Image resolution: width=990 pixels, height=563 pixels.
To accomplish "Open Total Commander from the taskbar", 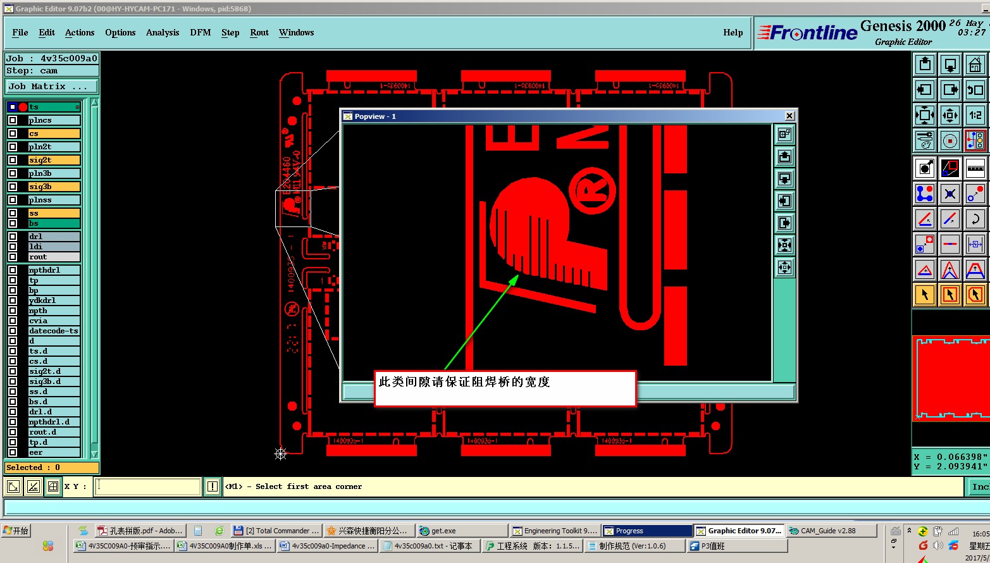I will click(x=276, y=531).
